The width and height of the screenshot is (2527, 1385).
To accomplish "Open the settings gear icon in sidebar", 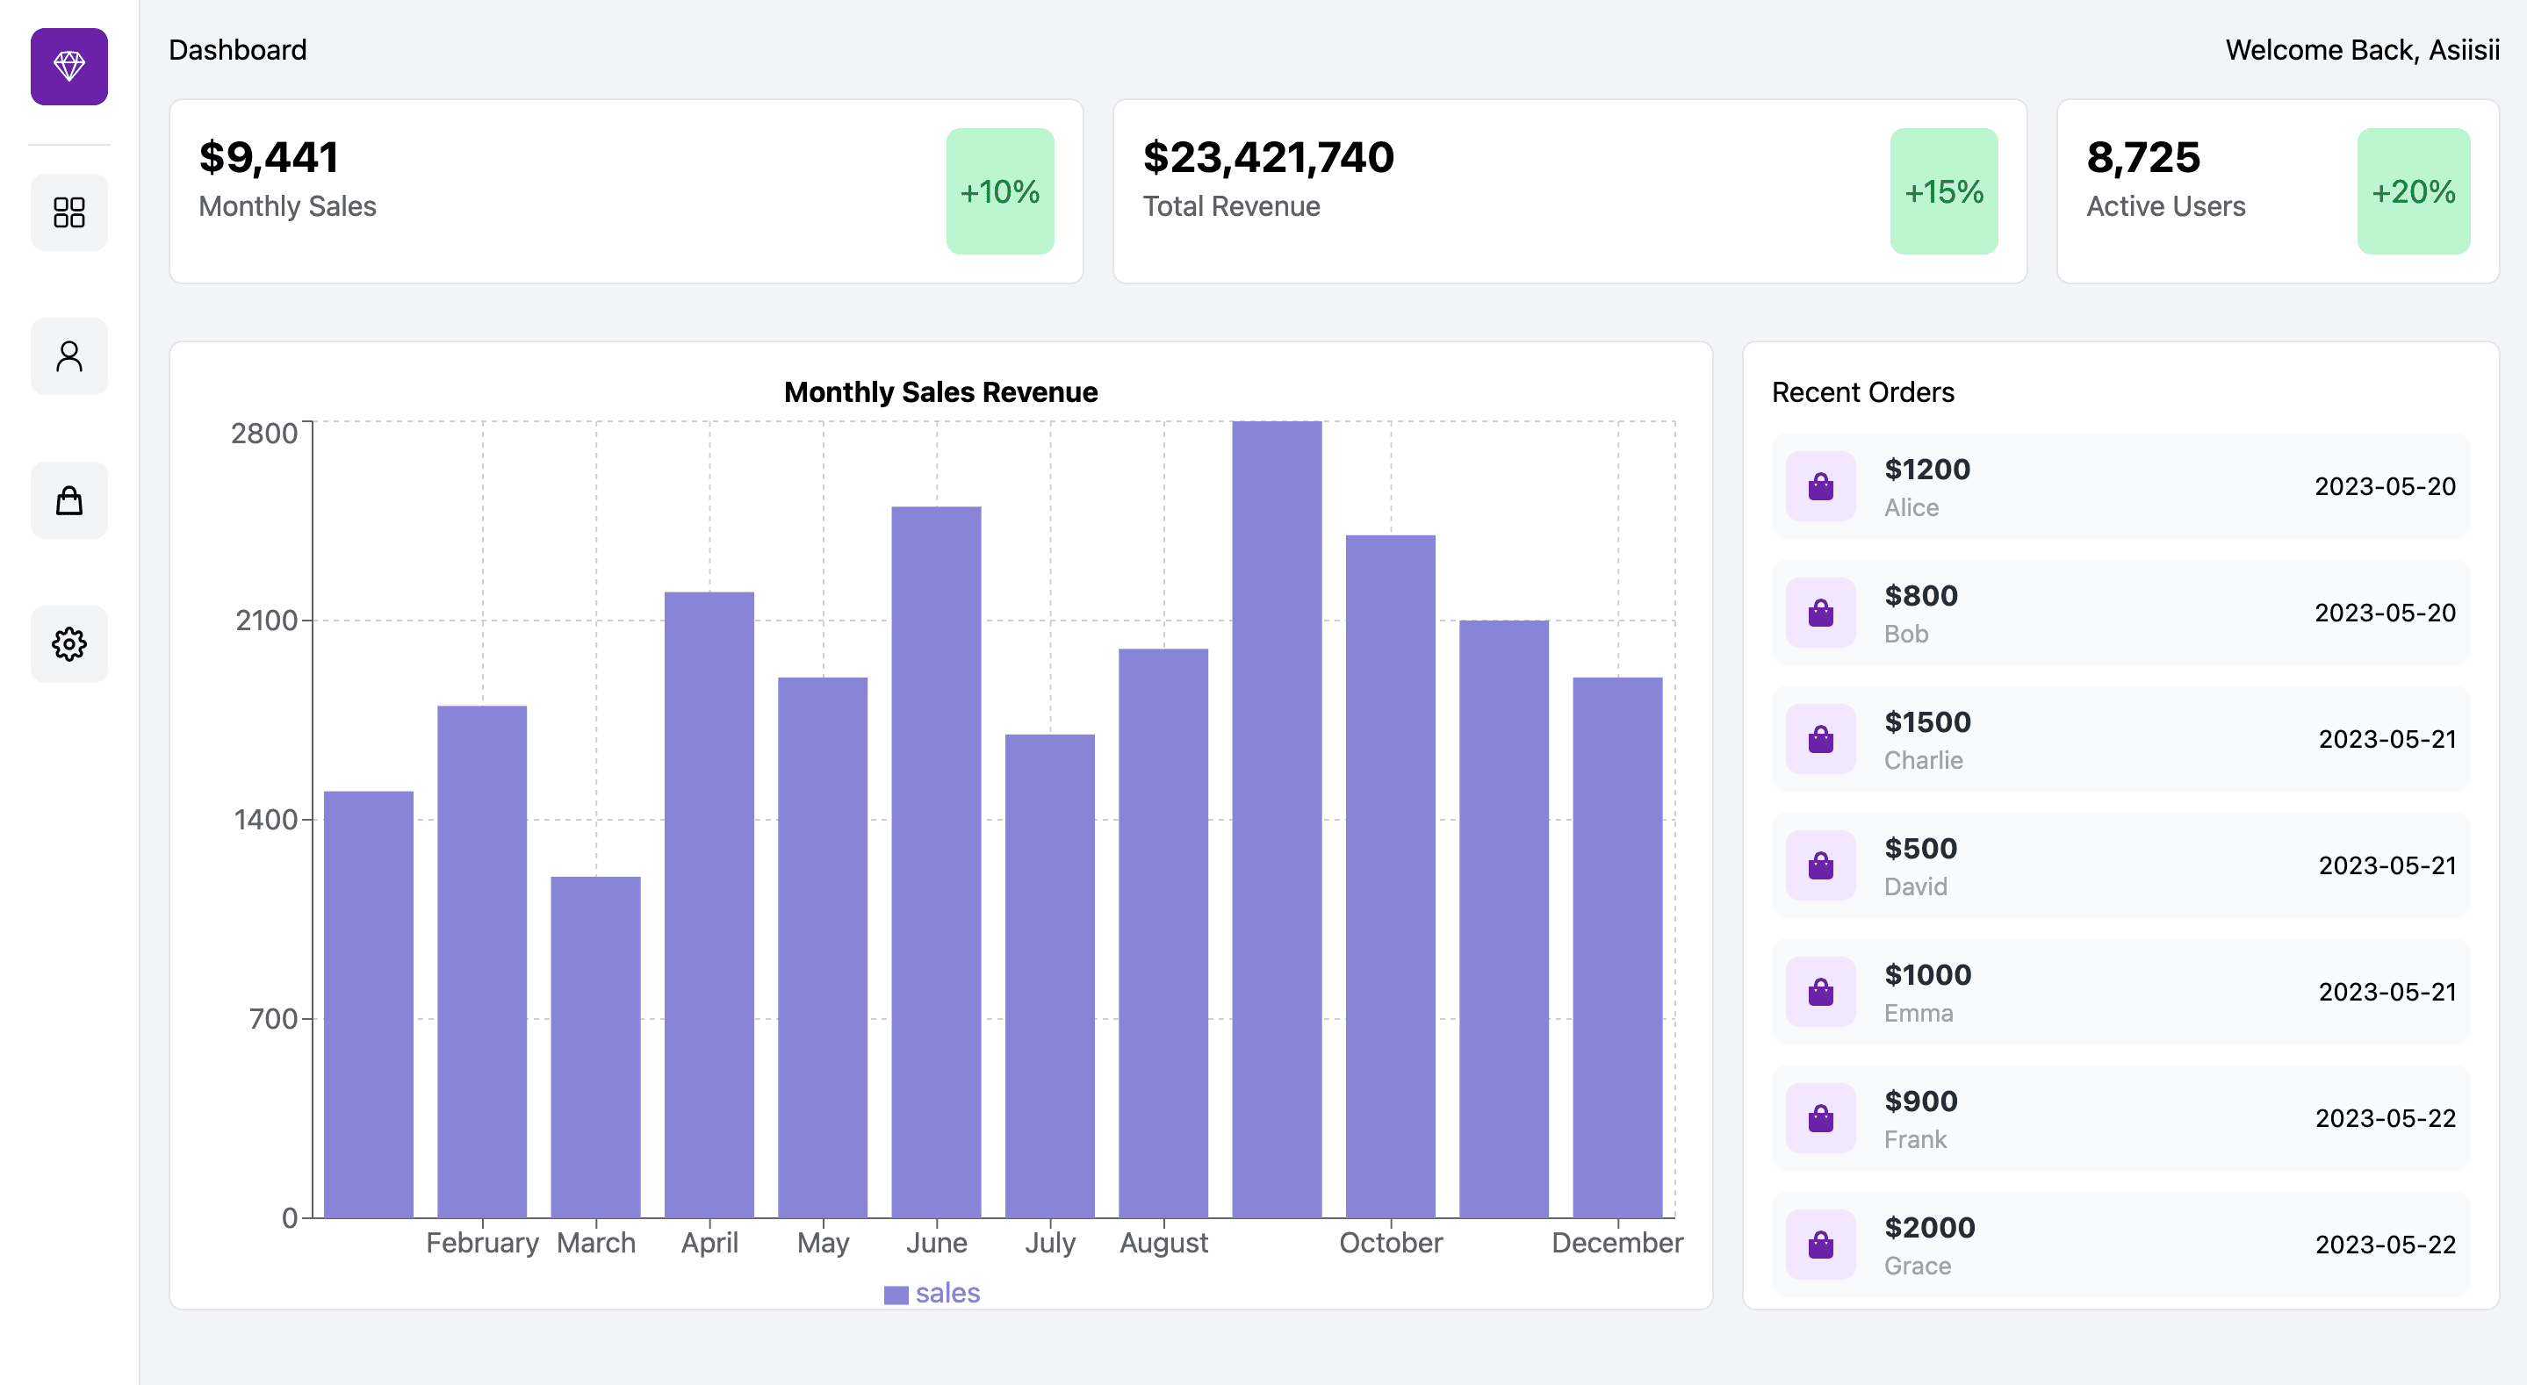I will (x=68, y=644).
